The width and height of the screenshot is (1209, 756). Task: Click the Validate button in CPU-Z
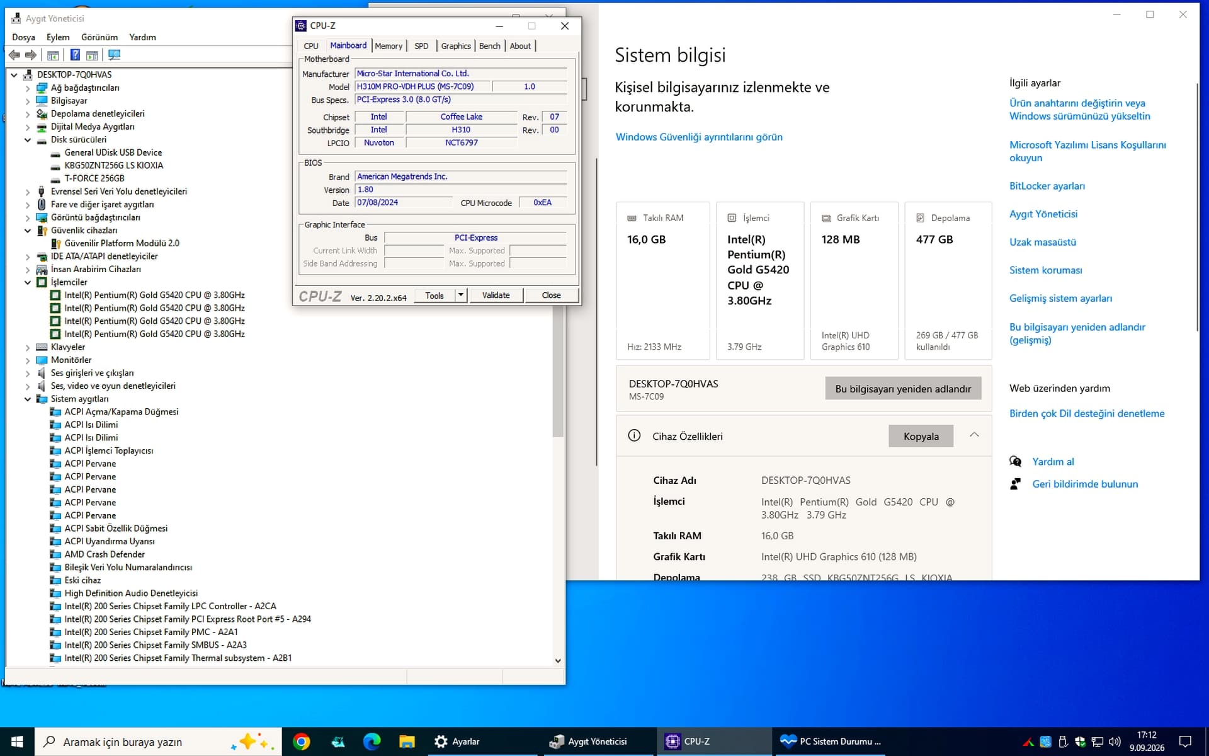(496, 295)
